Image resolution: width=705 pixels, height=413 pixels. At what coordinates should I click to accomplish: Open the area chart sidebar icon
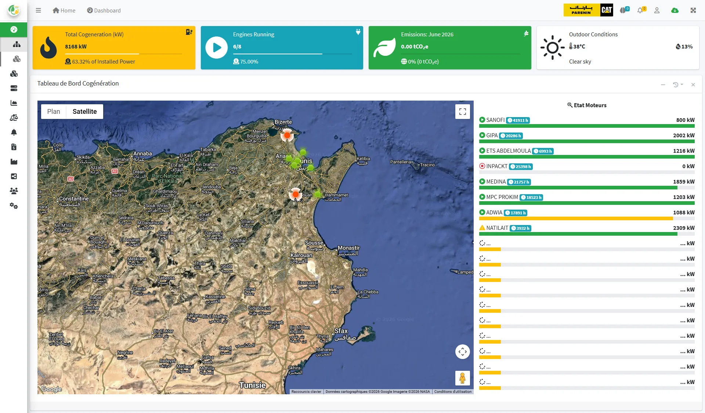[x=14, y=103]
